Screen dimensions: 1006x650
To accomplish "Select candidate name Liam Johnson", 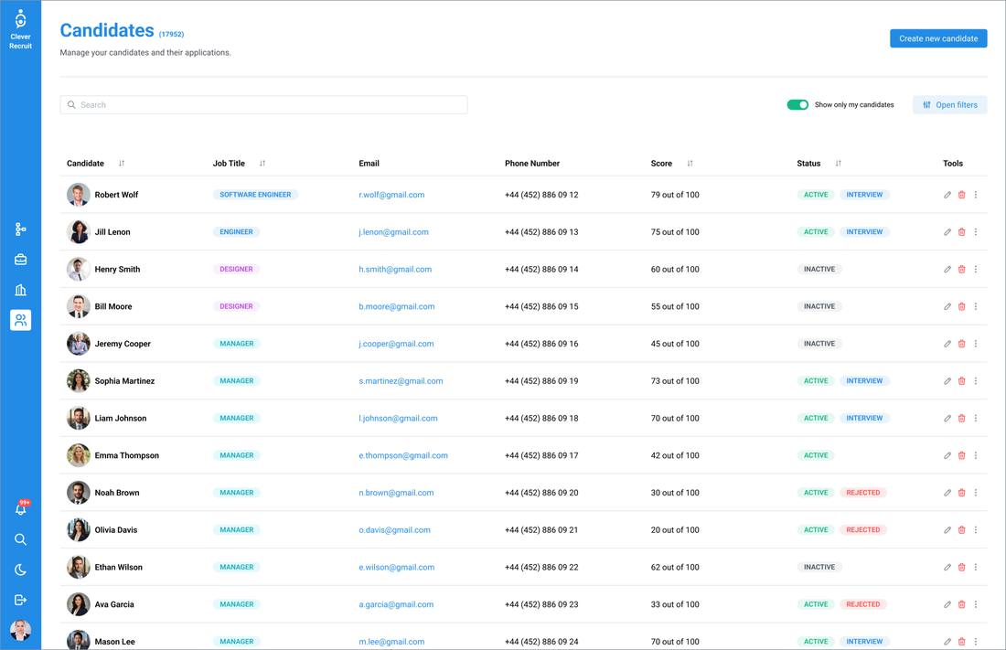I will [x=121, y=419].
